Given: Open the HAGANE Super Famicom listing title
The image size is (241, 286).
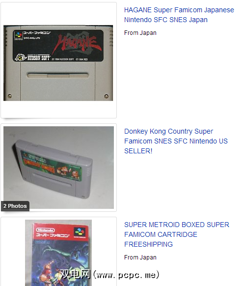Looking at the screenshot, I should pyautogui.click(x=179, y=15).
